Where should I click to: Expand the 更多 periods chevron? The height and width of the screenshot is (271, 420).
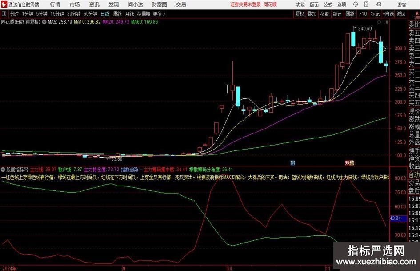[x=164, y=14]
